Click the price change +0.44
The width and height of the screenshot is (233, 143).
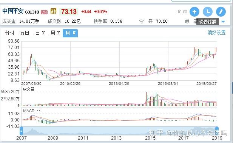pos(86,12)
